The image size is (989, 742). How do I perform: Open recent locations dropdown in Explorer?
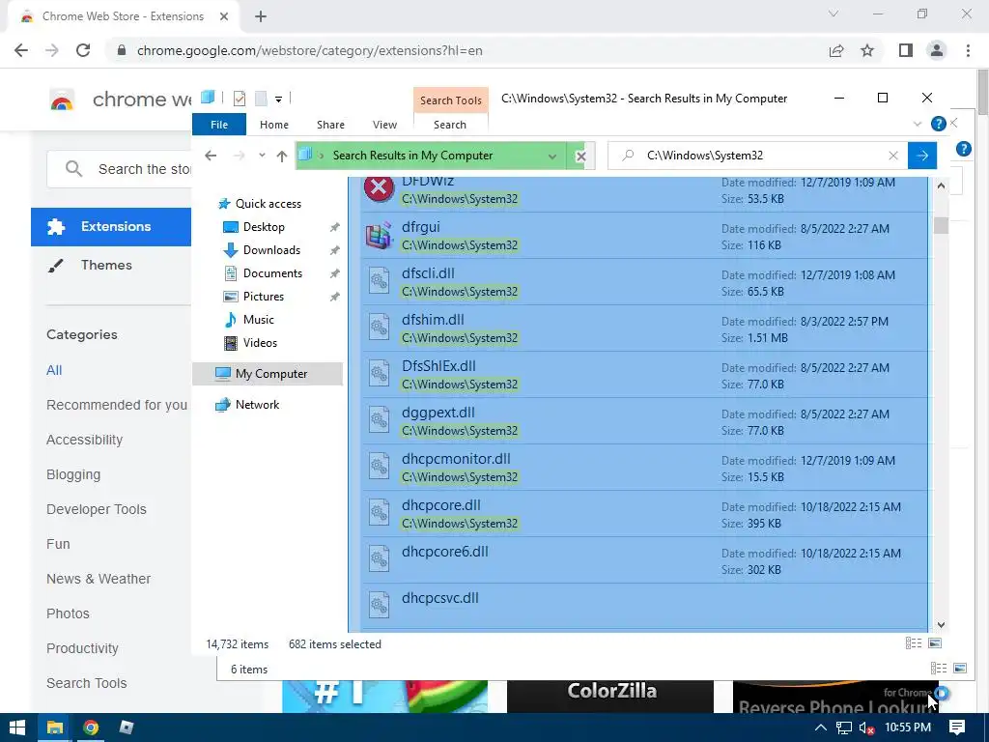262,156
